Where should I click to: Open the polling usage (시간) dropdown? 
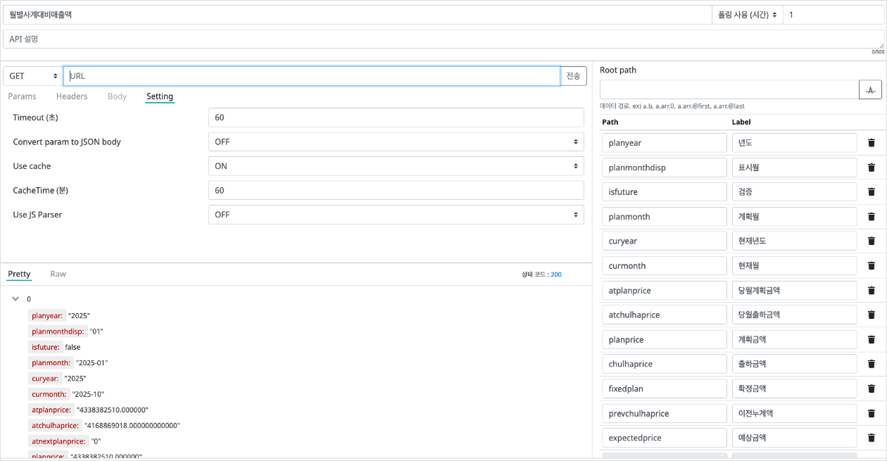click(747, 14)
